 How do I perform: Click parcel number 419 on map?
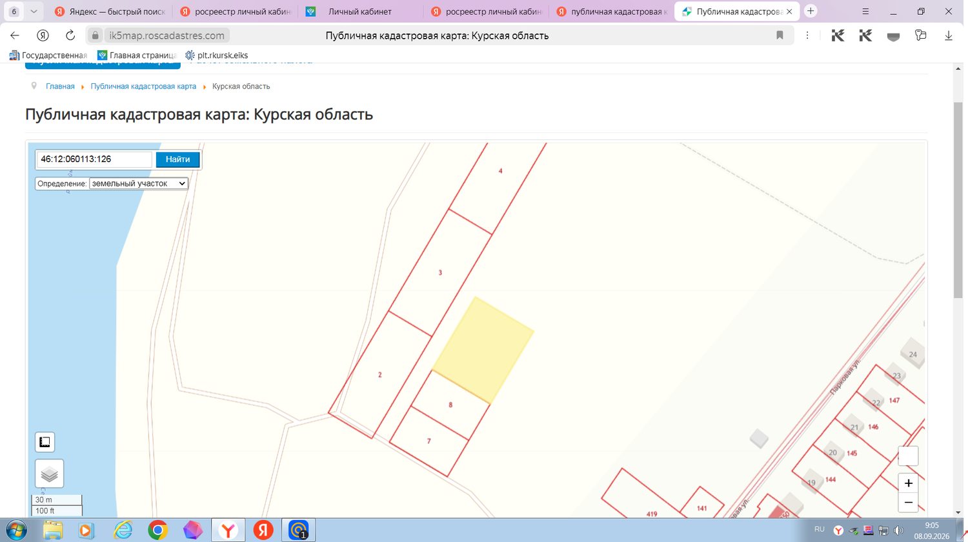[x=652, y=514]
